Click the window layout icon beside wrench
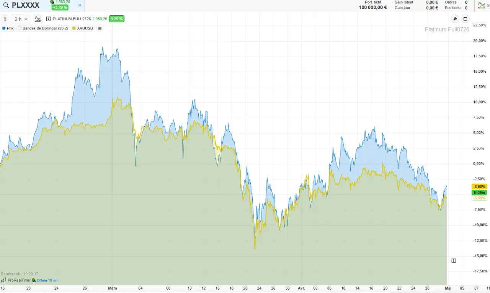This screenshot has width=490, height=293. coord(465,19)
